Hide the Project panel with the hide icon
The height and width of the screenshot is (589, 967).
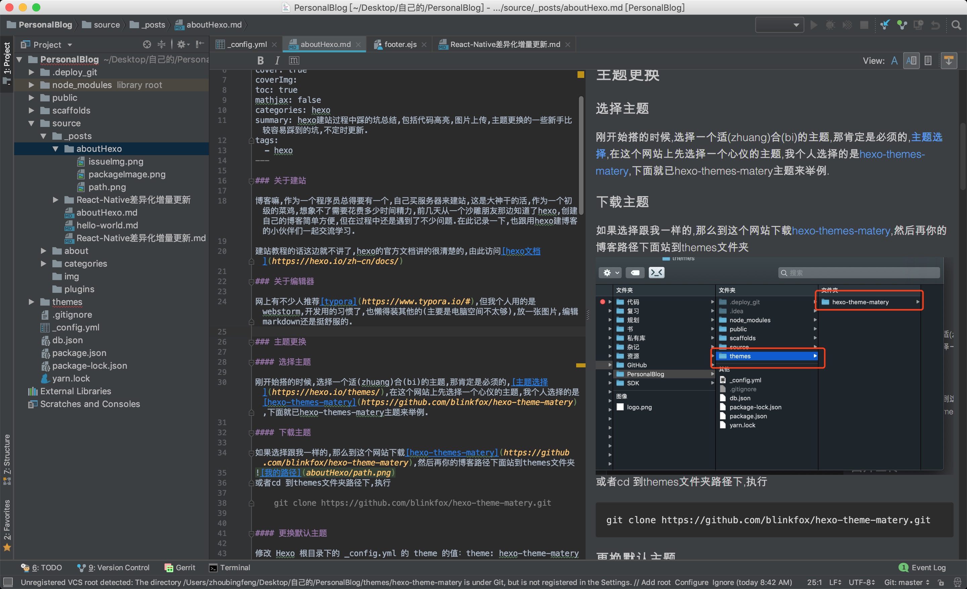point(200,44)
